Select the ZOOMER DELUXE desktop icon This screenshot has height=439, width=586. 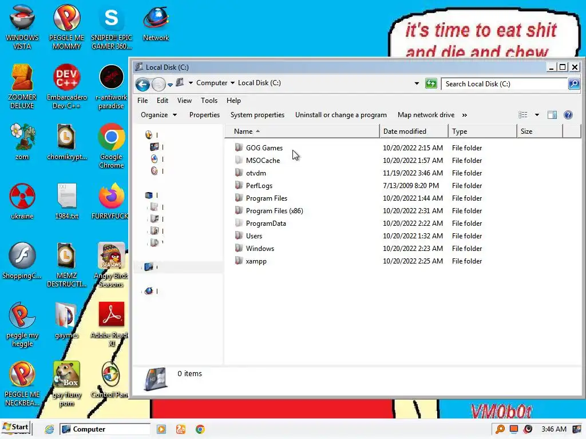[22, 87]
